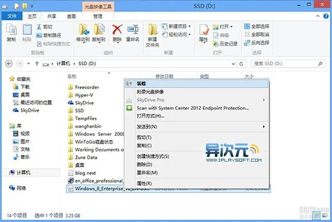The width and height of the screenshot is (332, 222).
Task: Switch to the 查看 tab
Action: tap(71, 16)
